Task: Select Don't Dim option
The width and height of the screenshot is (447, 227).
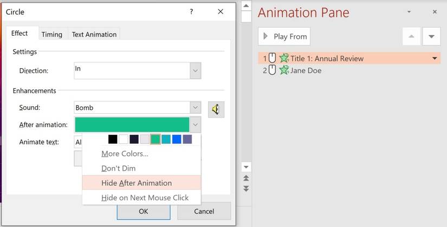Action: [x=118, y=168]
